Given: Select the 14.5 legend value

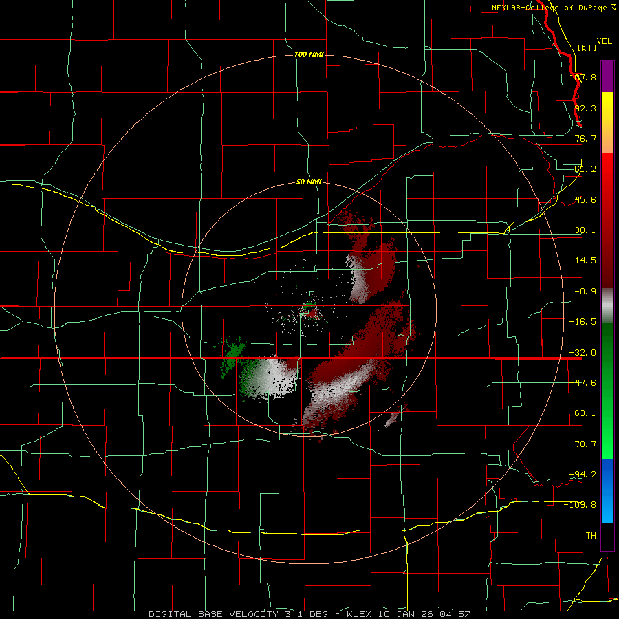Looking at the screenshot, I should (x=585, y=261).
